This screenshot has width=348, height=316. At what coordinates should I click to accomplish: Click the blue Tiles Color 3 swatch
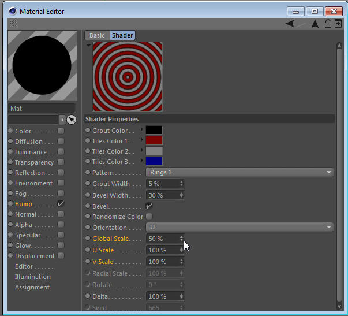pyautogui.click(x=154, y=161)
